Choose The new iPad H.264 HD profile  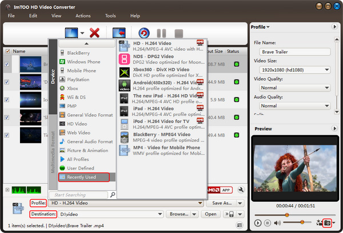click(162, 99)
